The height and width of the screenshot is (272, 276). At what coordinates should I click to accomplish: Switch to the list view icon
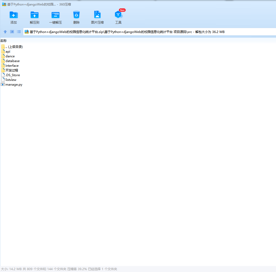19,32
